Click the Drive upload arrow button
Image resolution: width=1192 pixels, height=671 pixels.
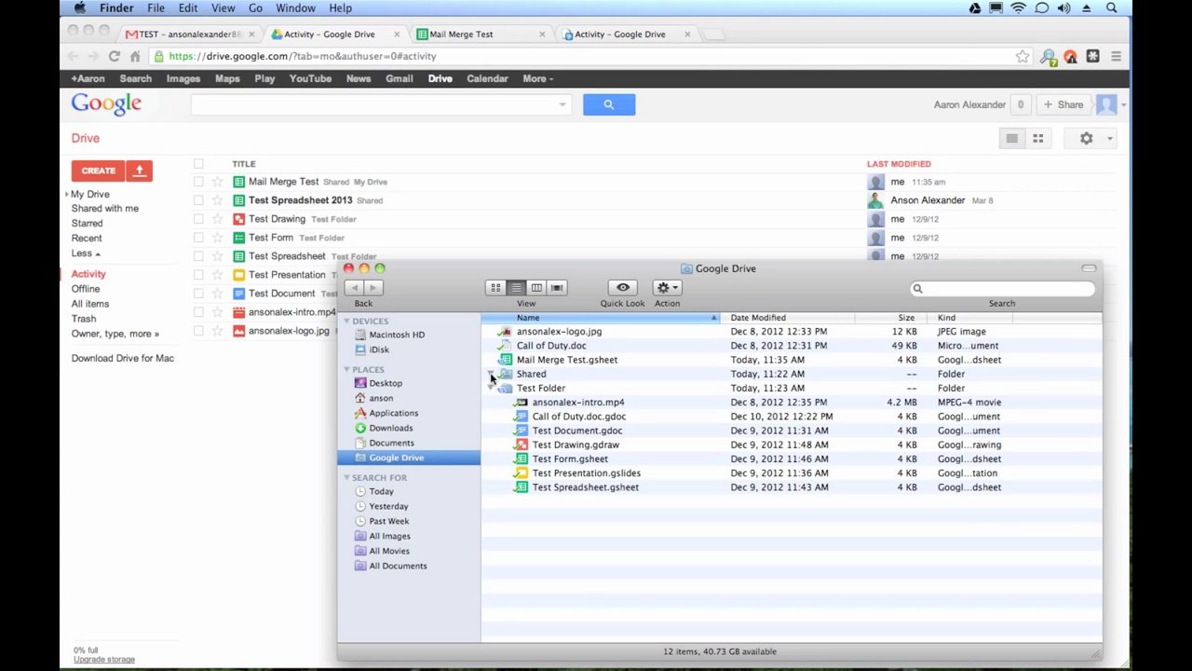(140, 171)
